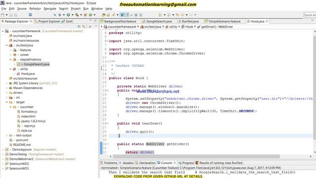The width and height of the screenshot is (316, 178).
Task: Open the New file dropdown arrow
Action: pyautogui.click(x=6, y=15)
